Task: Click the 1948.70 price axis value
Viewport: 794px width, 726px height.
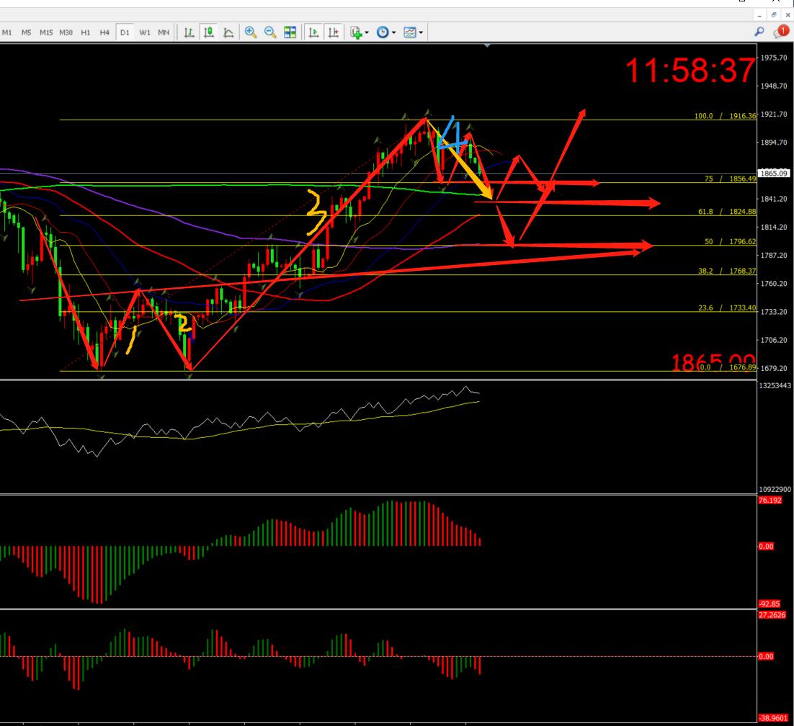Action: pyautogui.click(x=774, y=86)
